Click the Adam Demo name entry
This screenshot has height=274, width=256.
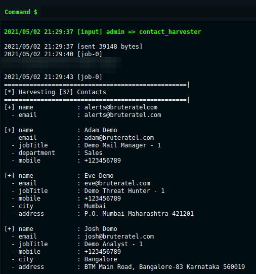(101, 130)
